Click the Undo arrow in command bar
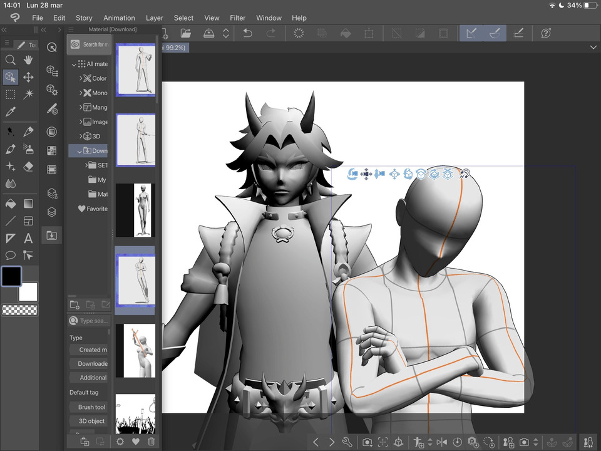601x451 pixels. point(248,33)
